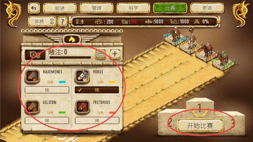Open the 科学 tab
Image resolution: width=253 pixels, height=142 pixels.
coord(133,8)
